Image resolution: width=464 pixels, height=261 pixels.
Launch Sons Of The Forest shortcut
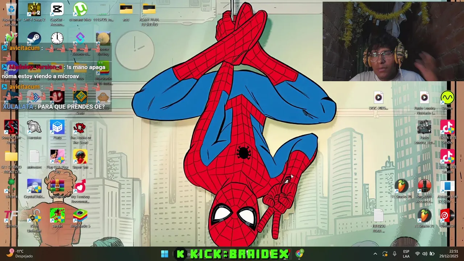[x=11, y=127]
